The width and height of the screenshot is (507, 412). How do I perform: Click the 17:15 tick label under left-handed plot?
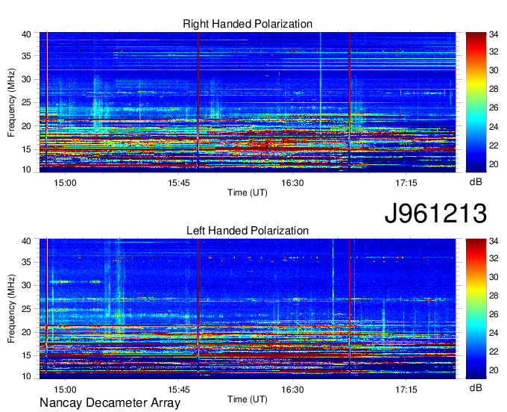point(406,390)
